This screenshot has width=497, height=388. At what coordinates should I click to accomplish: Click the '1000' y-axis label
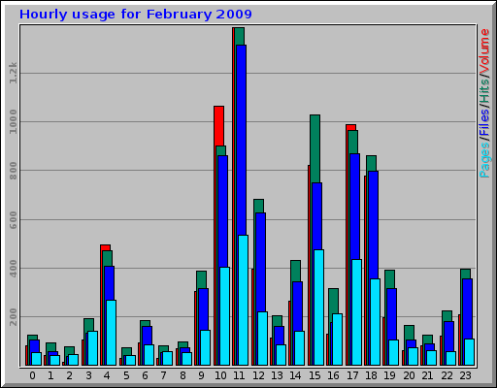coord(13,121)
